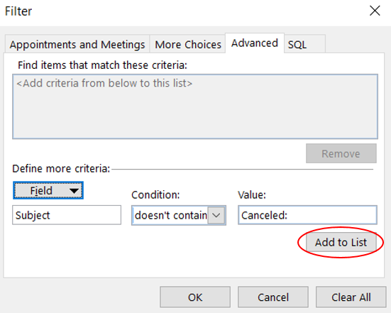Open the Field dropdown button
This screenshot has width=391, height=313.
48,190
